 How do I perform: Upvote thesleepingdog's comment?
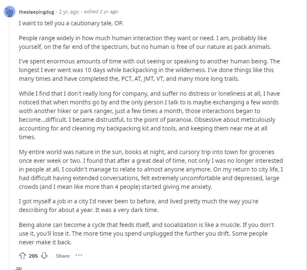[23, 256]
